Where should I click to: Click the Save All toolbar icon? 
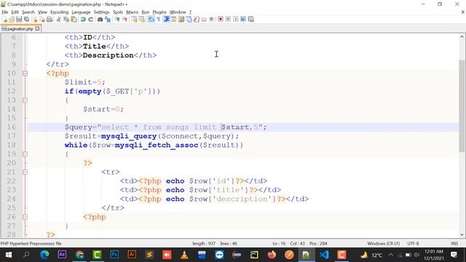(27, 20)
